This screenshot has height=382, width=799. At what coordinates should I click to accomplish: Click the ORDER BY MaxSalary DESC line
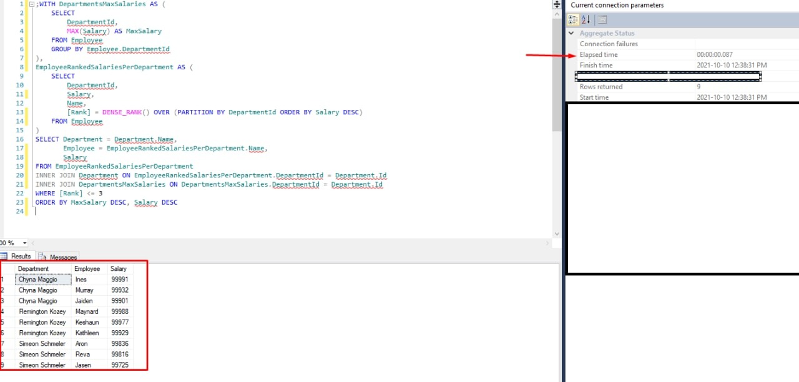point(106,203)
